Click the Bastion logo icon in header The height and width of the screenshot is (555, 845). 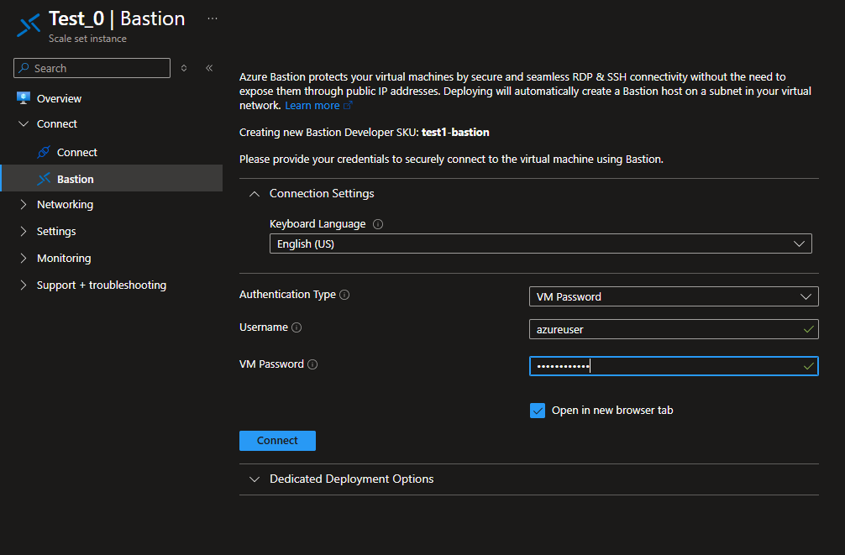pyautogui.click(x=29, y=25)
